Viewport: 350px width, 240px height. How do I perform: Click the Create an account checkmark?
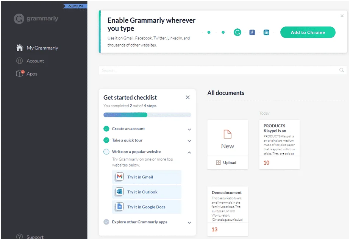(x=106, y=129)
